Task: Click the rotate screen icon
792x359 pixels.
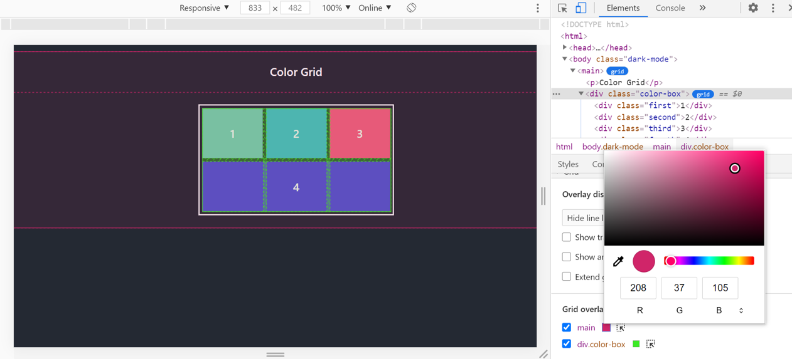Action: click(x=411, y=8)
